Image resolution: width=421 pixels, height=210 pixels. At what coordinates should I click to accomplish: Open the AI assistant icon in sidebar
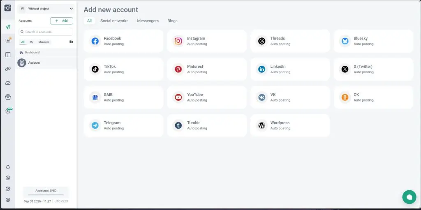pos(8,111)
